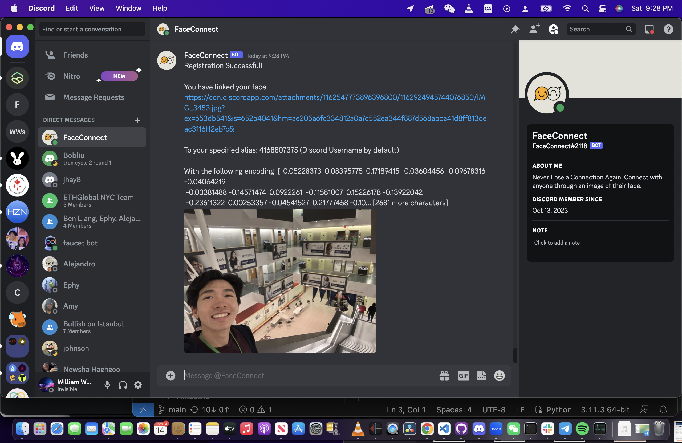
Task: Open the sticker picker icon
Action: click(x=481, y=375)
